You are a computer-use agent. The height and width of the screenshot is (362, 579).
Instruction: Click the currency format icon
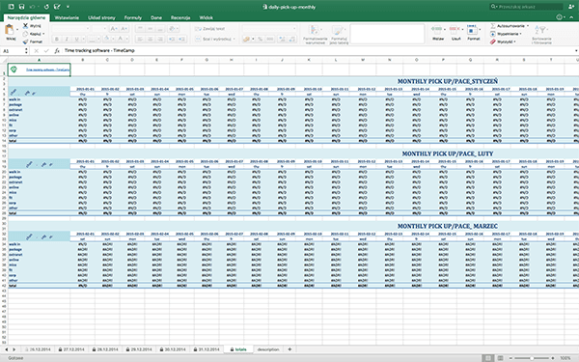246,39
